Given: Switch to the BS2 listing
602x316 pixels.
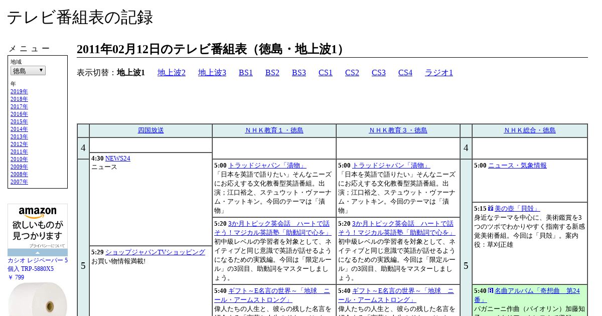Looking at the screenshot, I should 272,73.
